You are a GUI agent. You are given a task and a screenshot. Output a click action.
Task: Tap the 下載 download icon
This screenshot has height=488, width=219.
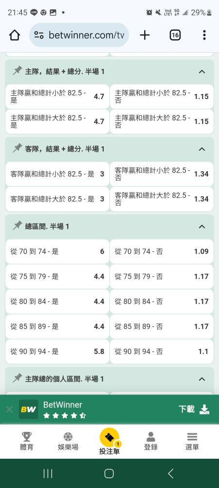[204, 409]
